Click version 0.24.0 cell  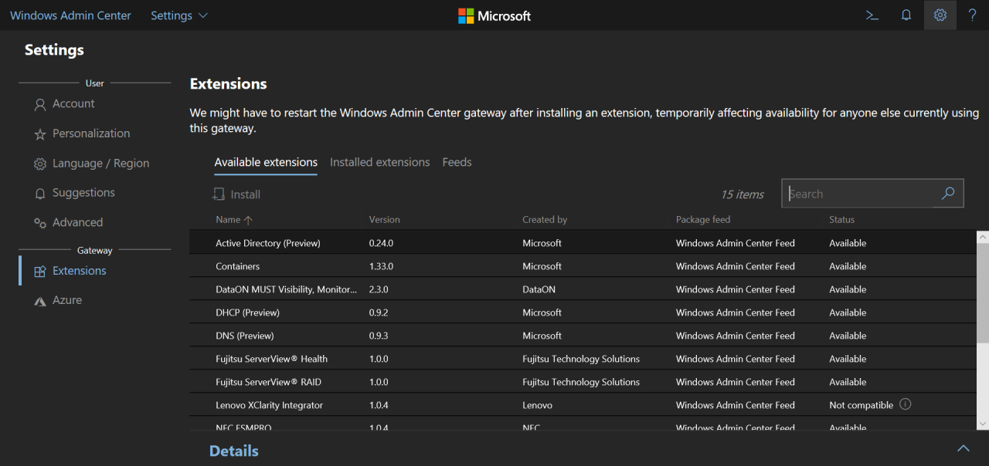[x=381, y=243]
